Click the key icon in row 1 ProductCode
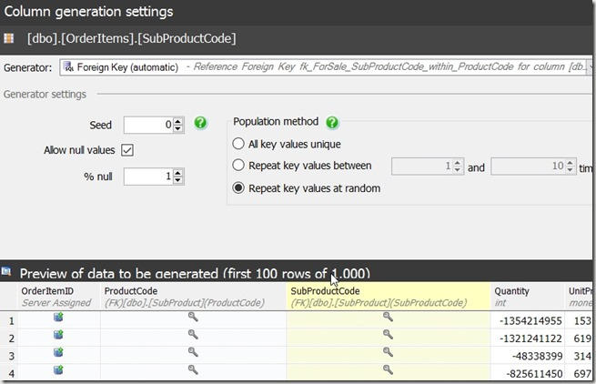596x384 pixels. [193, 317]
